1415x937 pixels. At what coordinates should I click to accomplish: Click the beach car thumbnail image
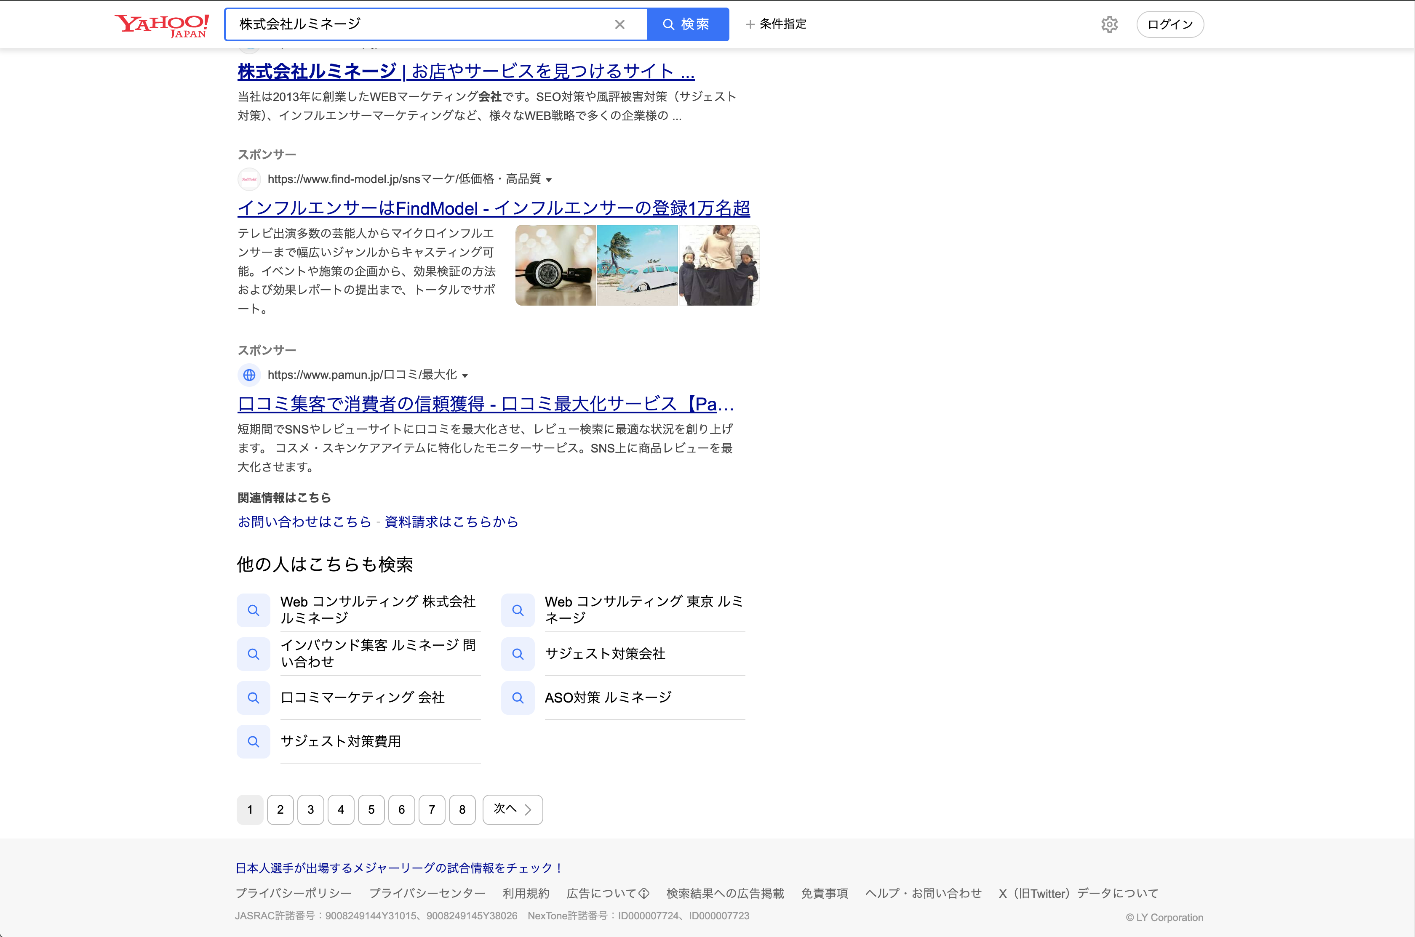click(637, 265)
